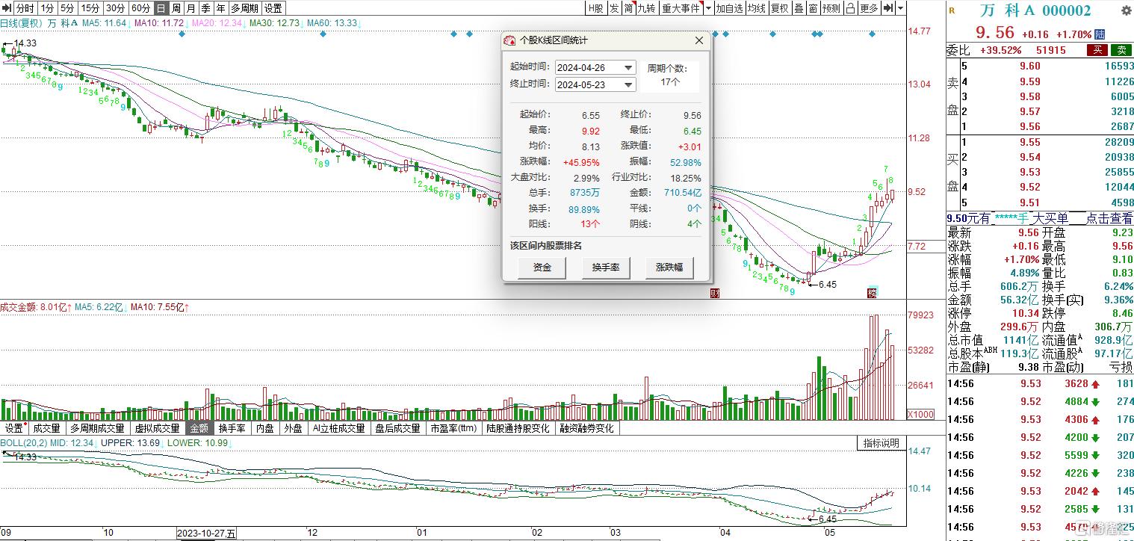Open the 起始时间 start date dropdown
The height and width of the screenshot is (541, 1134).
tap(628, 68)
